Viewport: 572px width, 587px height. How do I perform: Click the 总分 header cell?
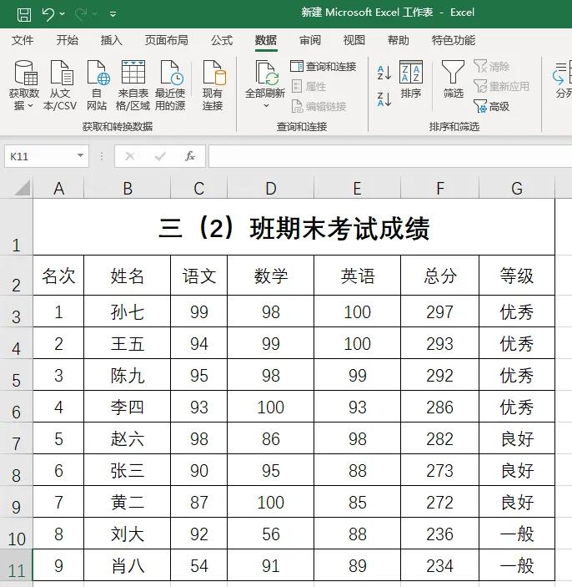[440, 276]
